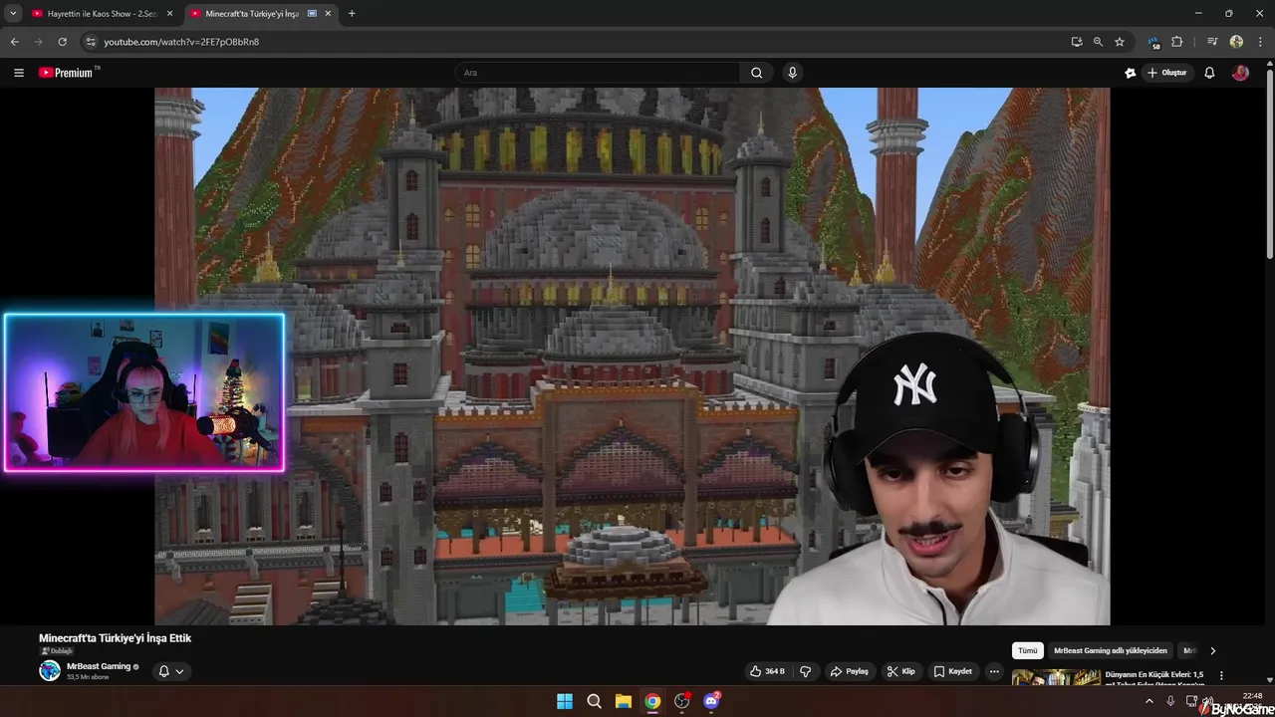Click the Paylaş share button
Screen dimensions: 1275x717
pos(850,671)
